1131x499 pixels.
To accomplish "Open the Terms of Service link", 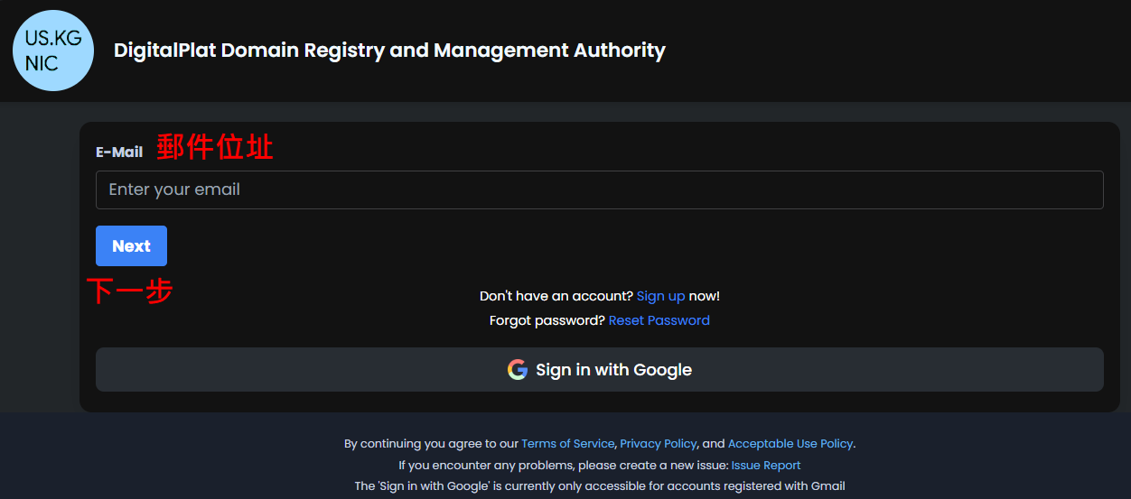I will point(567,443).
